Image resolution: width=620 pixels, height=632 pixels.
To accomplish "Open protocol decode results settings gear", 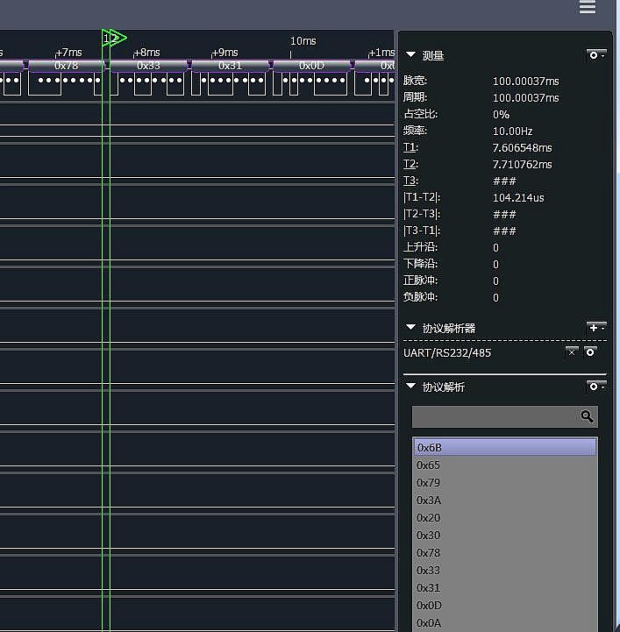I will [596, 387].
